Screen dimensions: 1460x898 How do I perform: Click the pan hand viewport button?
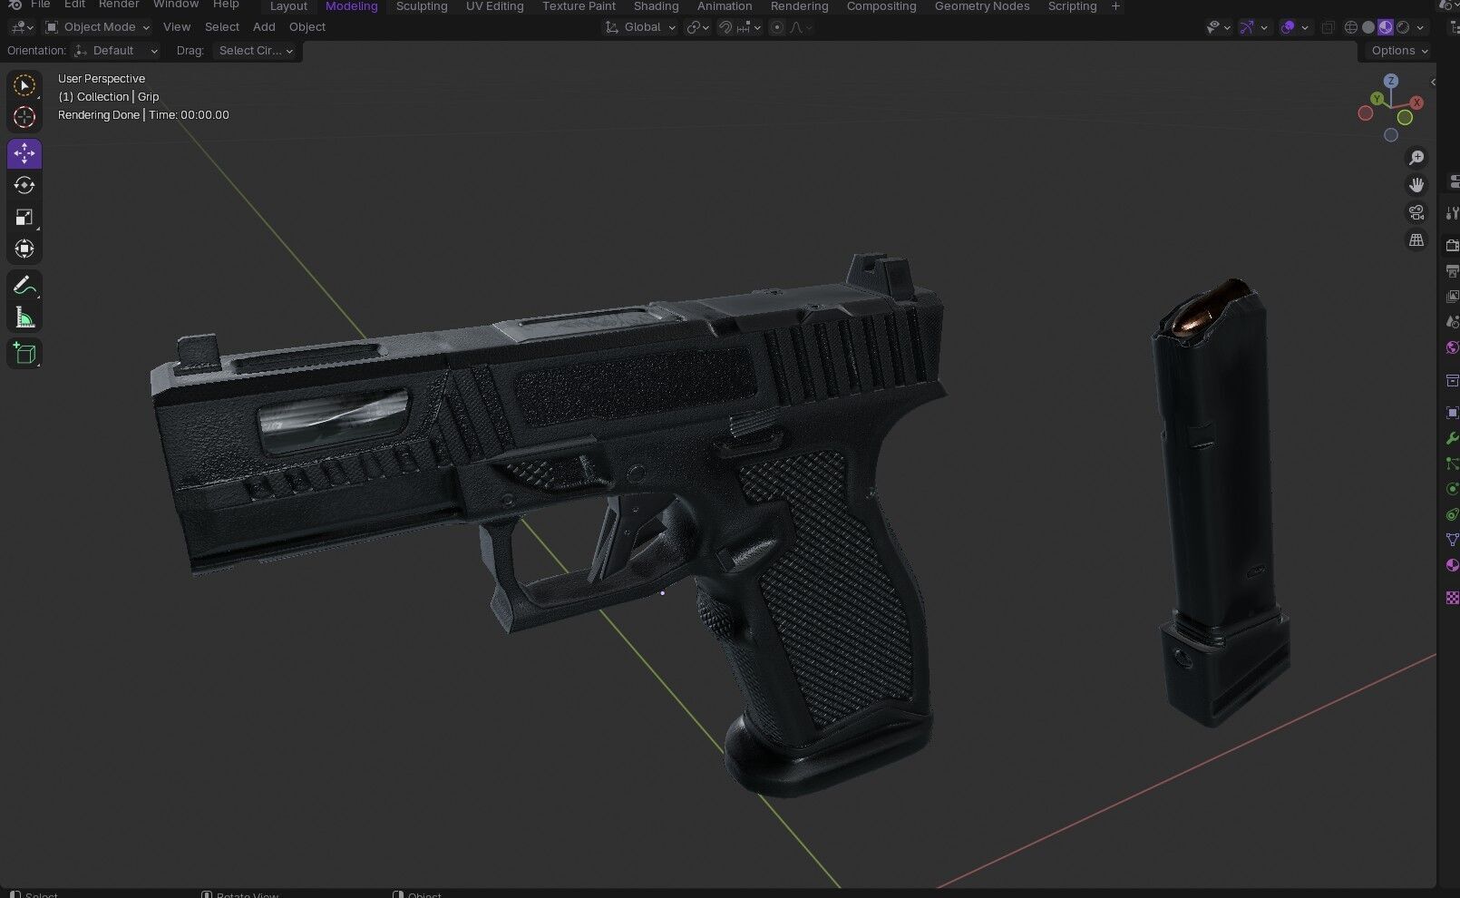click(1416, 185)
